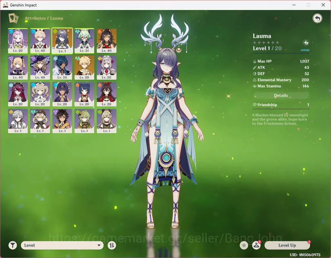Click the Genshin Impact title bar icon

tap(5, 5)
